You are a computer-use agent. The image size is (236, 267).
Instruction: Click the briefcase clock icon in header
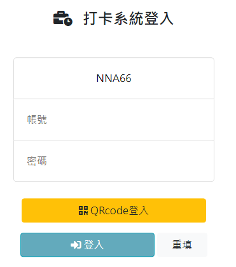[x=63, y=18]
